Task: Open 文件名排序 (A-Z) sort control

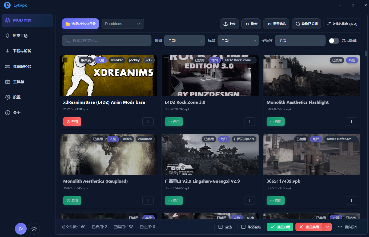Action: point(342,24)
